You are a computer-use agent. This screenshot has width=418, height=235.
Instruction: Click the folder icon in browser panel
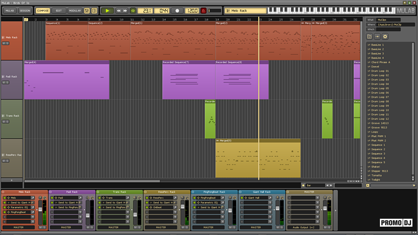[370, 37]
